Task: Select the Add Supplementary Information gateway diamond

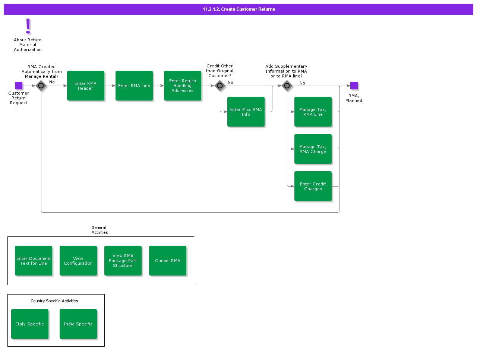Action: [287, 86]
